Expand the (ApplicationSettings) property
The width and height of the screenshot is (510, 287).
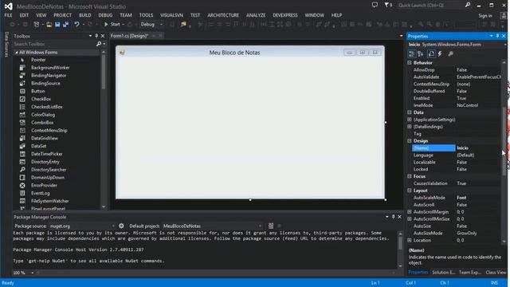[x=410, y=120]
